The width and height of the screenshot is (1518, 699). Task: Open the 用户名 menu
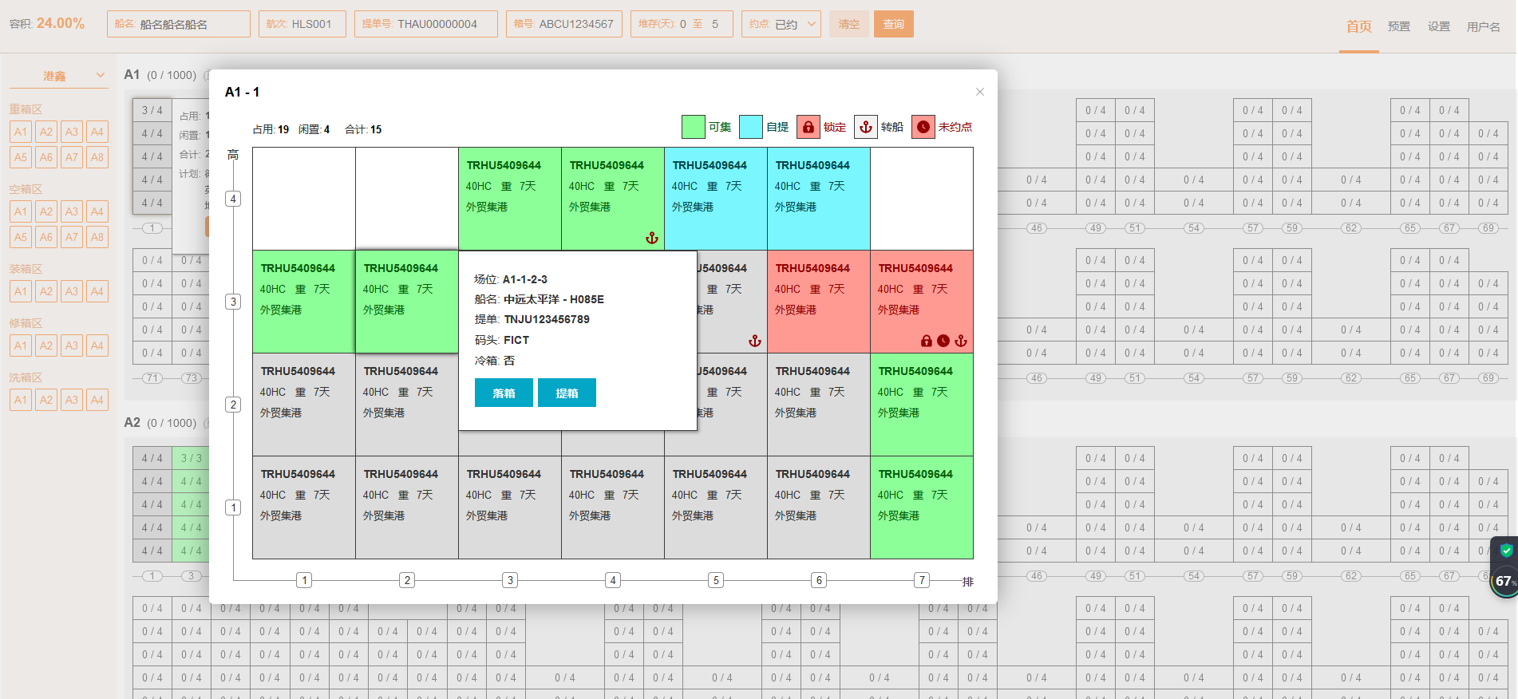1483,26
